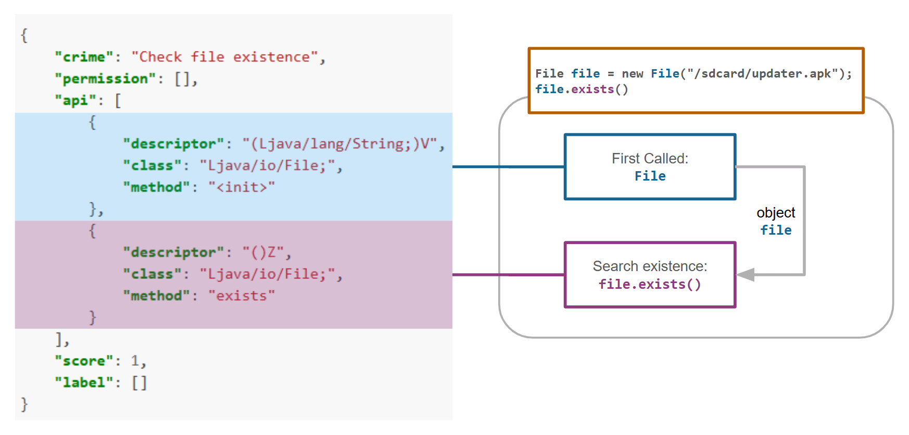Click the "descriptor" key in the blue block
Image resolution: width=909 pixels, height=435 pixels.
tap(173, 144)
